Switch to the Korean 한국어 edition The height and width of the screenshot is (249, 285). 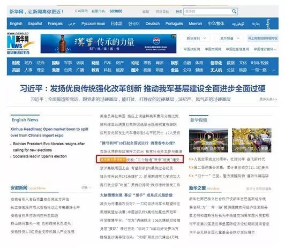[134, 24]
